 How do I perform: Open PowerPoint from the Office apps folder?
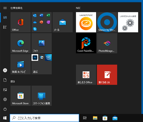tap(41, 22)
